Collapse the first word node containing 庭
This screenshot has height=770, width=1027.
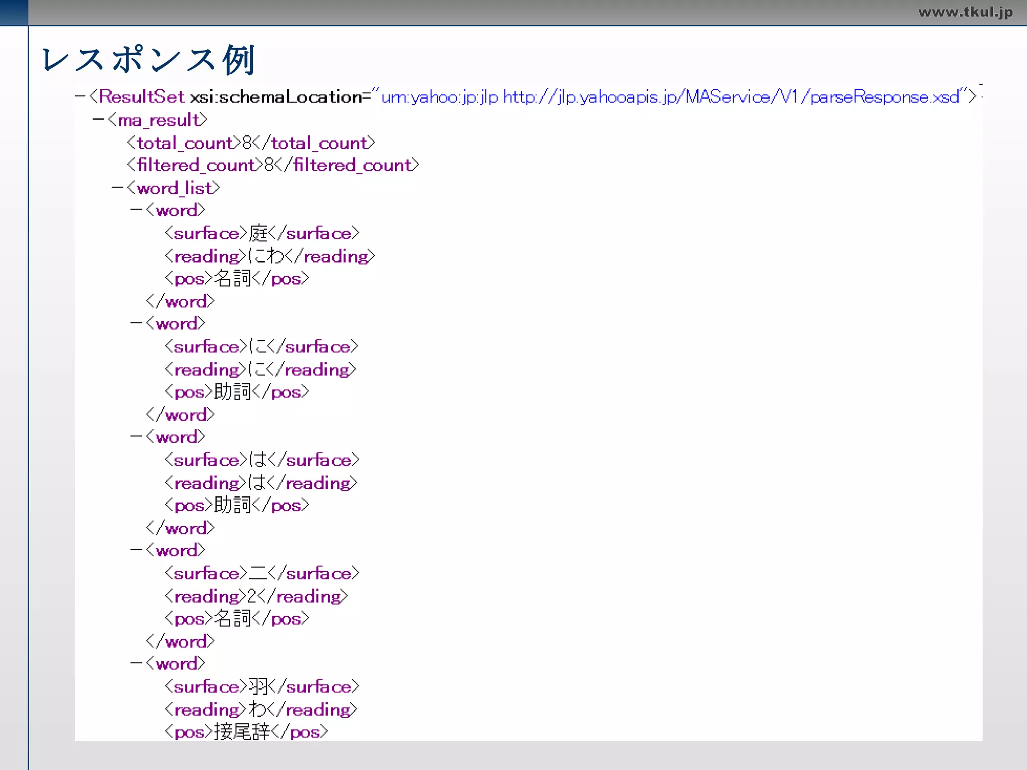(x=136, y=211)
